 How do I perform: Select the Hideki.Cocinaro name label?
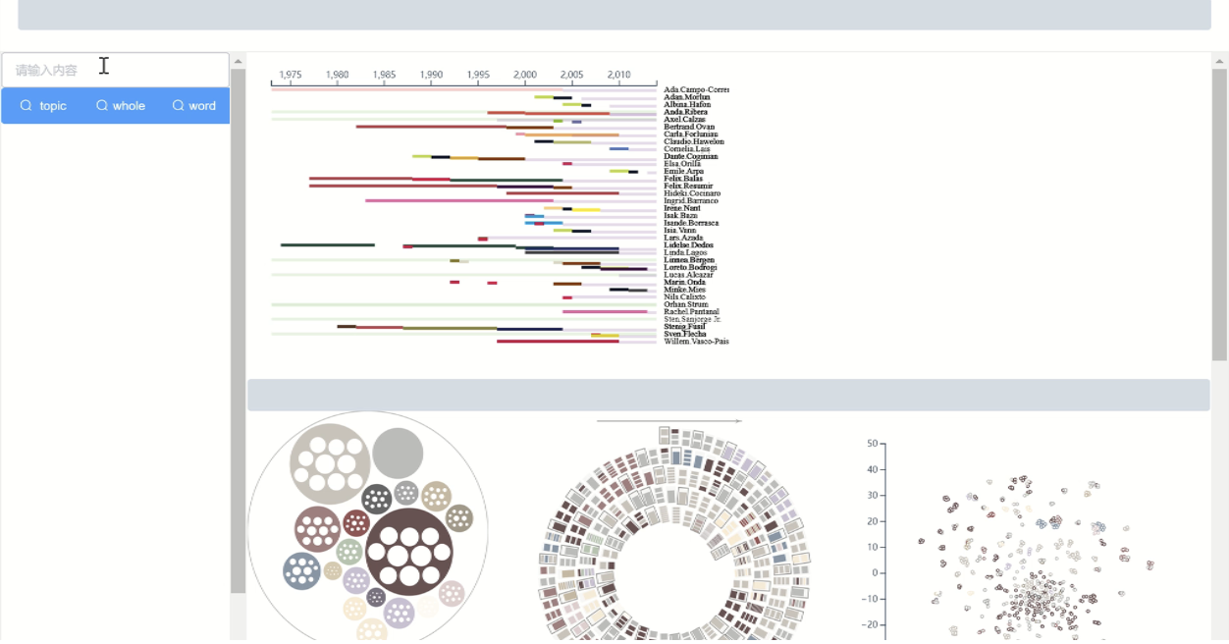[x=692, y=193]
